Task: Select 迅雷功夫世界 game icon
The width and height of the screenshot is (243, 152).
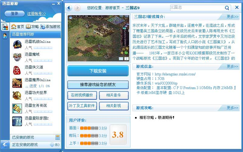Action: [17, 95]
